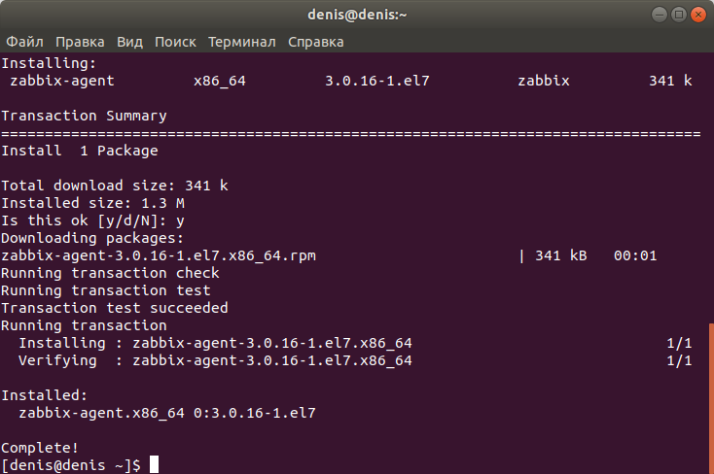Click the 'Is this ok [y/d/N]' line
The width and height of the screenshot is (714, 474).
(x=92, y=220)
